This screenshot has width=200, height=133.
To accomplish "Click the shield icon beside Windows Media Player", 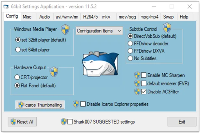I will pos(65,29).
